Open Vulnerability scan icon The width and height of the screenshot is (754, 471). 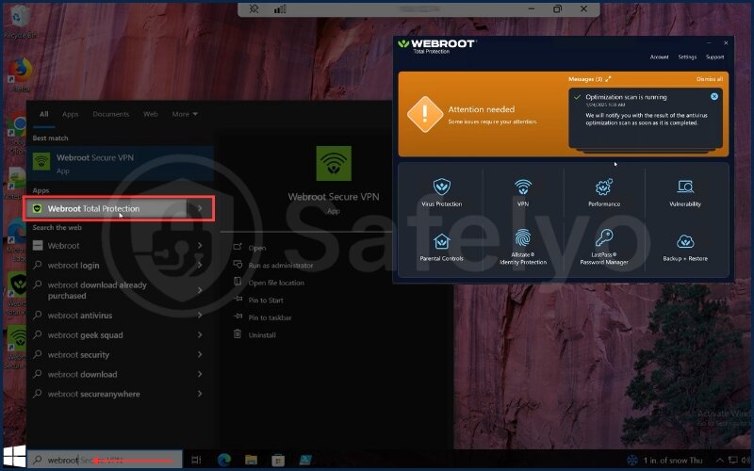pos(685,187)
